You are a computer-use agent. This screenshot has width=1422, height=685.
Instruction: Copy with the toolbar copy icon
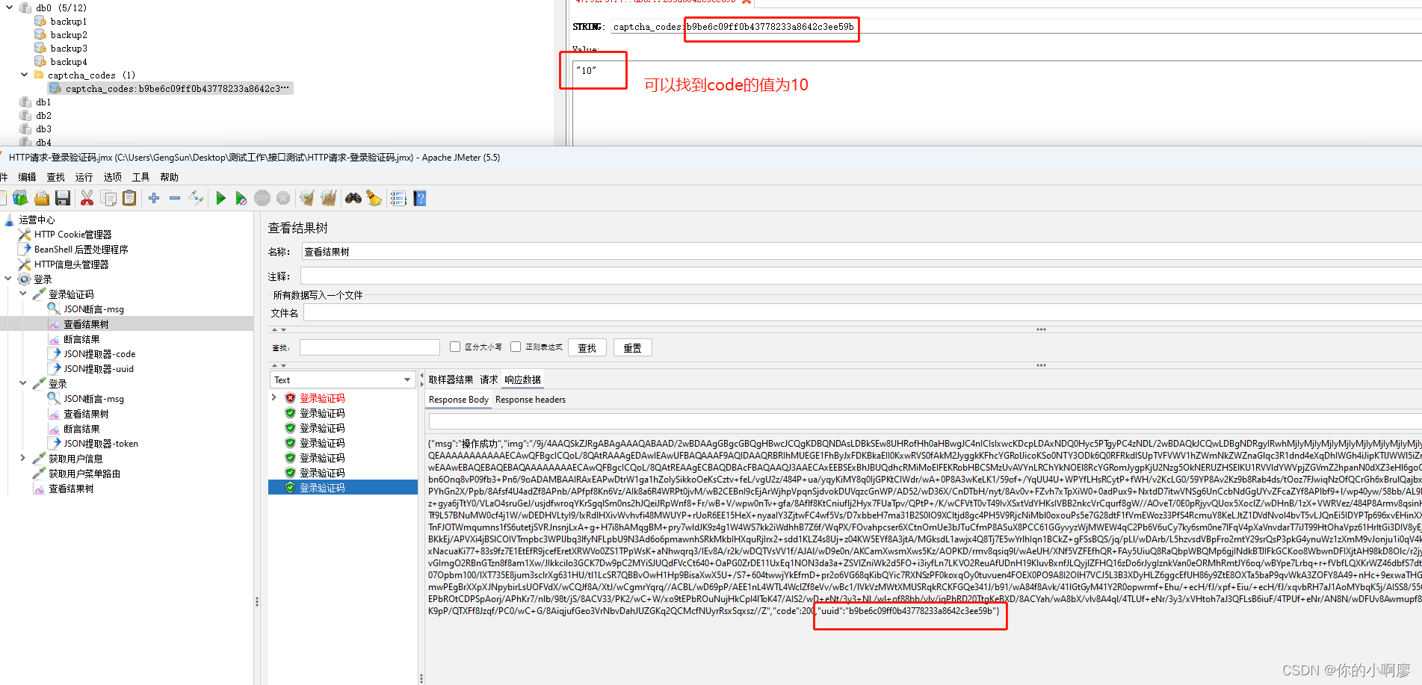(108, 198)
